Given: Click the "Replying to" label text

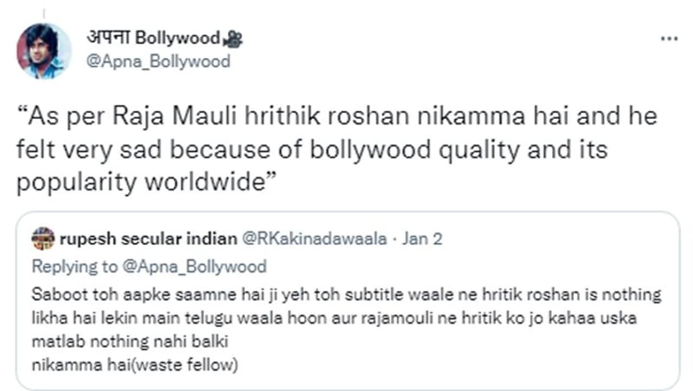Looking at the screenshot, I should [x=75, y=266].
